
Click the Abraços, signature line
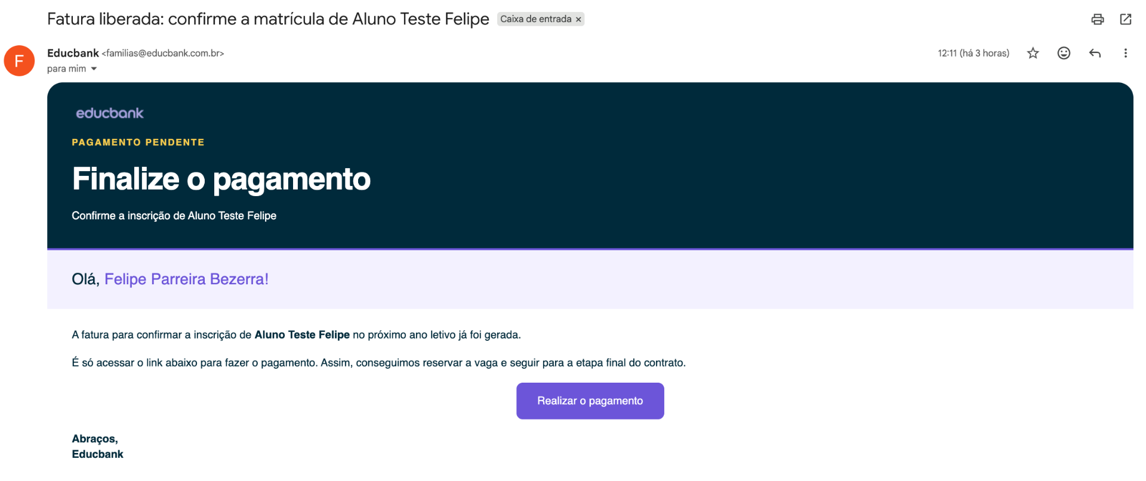pos(95,439)
